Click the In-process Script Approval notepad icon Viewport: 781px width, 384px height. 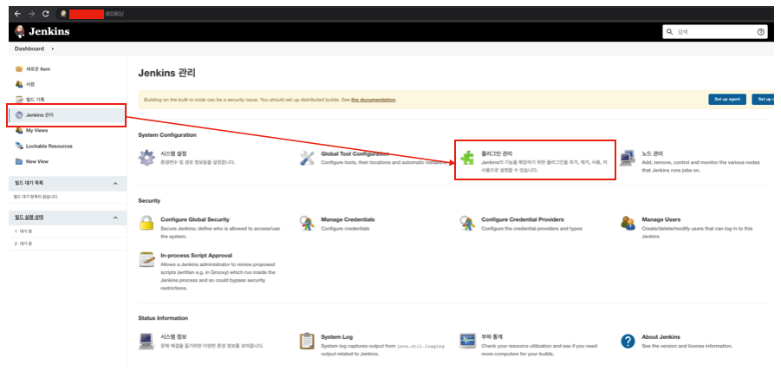(x=146, y=259)
